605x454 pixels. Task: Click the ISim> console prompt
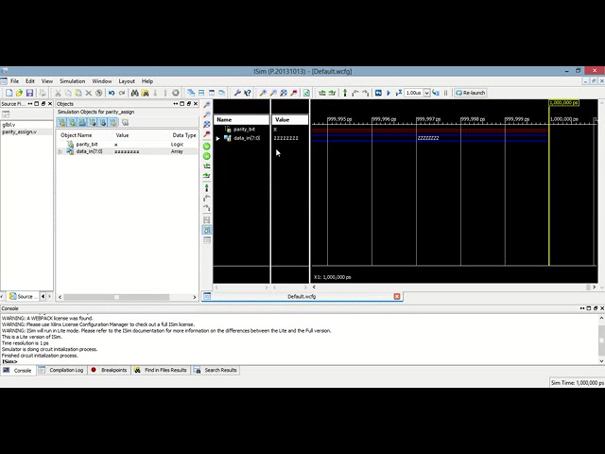(x=9, y=361)
